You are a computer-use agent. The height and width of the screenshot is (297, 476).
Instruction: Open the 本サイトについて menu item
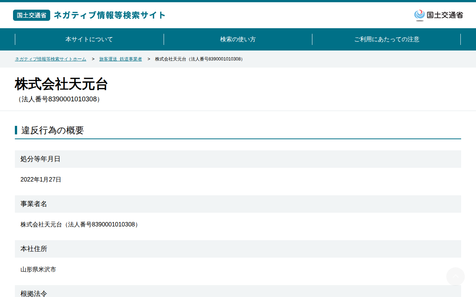(x=89, y=39)
